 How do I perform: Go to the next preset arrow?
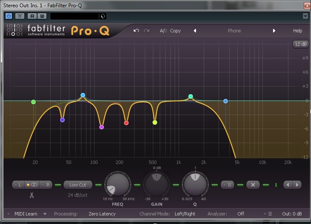[x=274, y=31]
